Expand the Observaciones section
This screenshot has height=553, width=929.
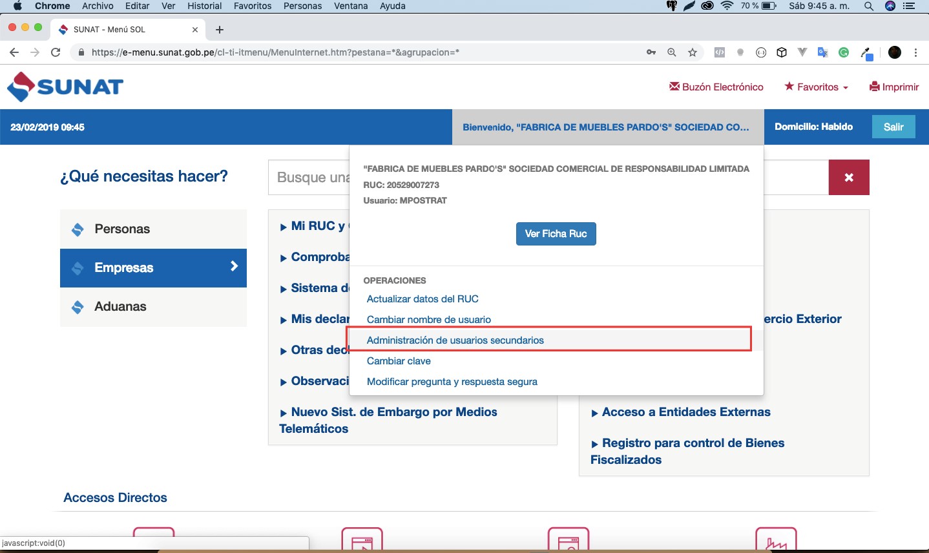pos(315,381)
